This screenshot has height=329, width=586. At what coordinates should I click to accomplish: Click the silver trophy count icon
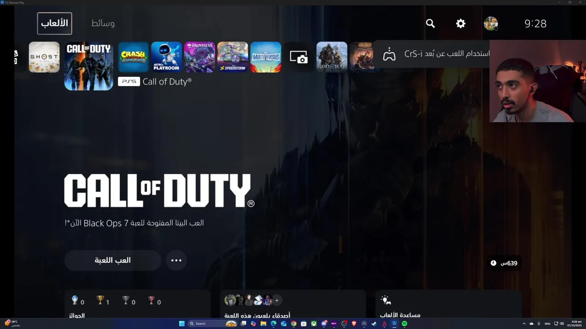[x=126, y=300]
